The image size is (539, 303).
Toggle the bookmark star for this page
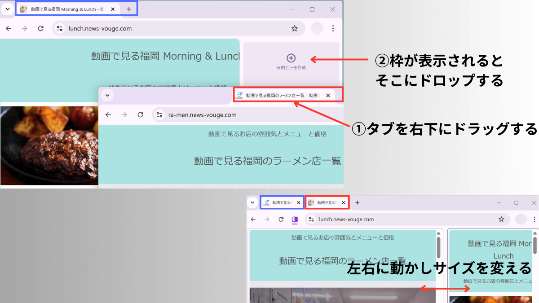[x=295, y=28]
